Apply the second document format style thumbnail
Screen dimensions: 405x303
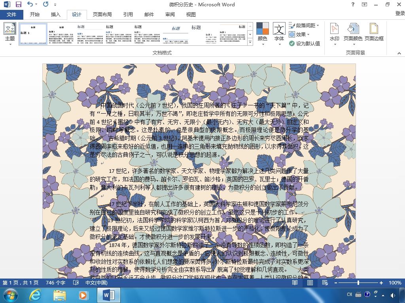(x=61, y=34)
